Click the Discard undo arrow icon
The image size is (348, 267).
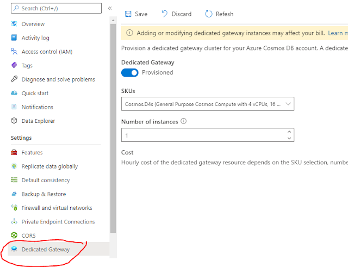pos(164,14)
